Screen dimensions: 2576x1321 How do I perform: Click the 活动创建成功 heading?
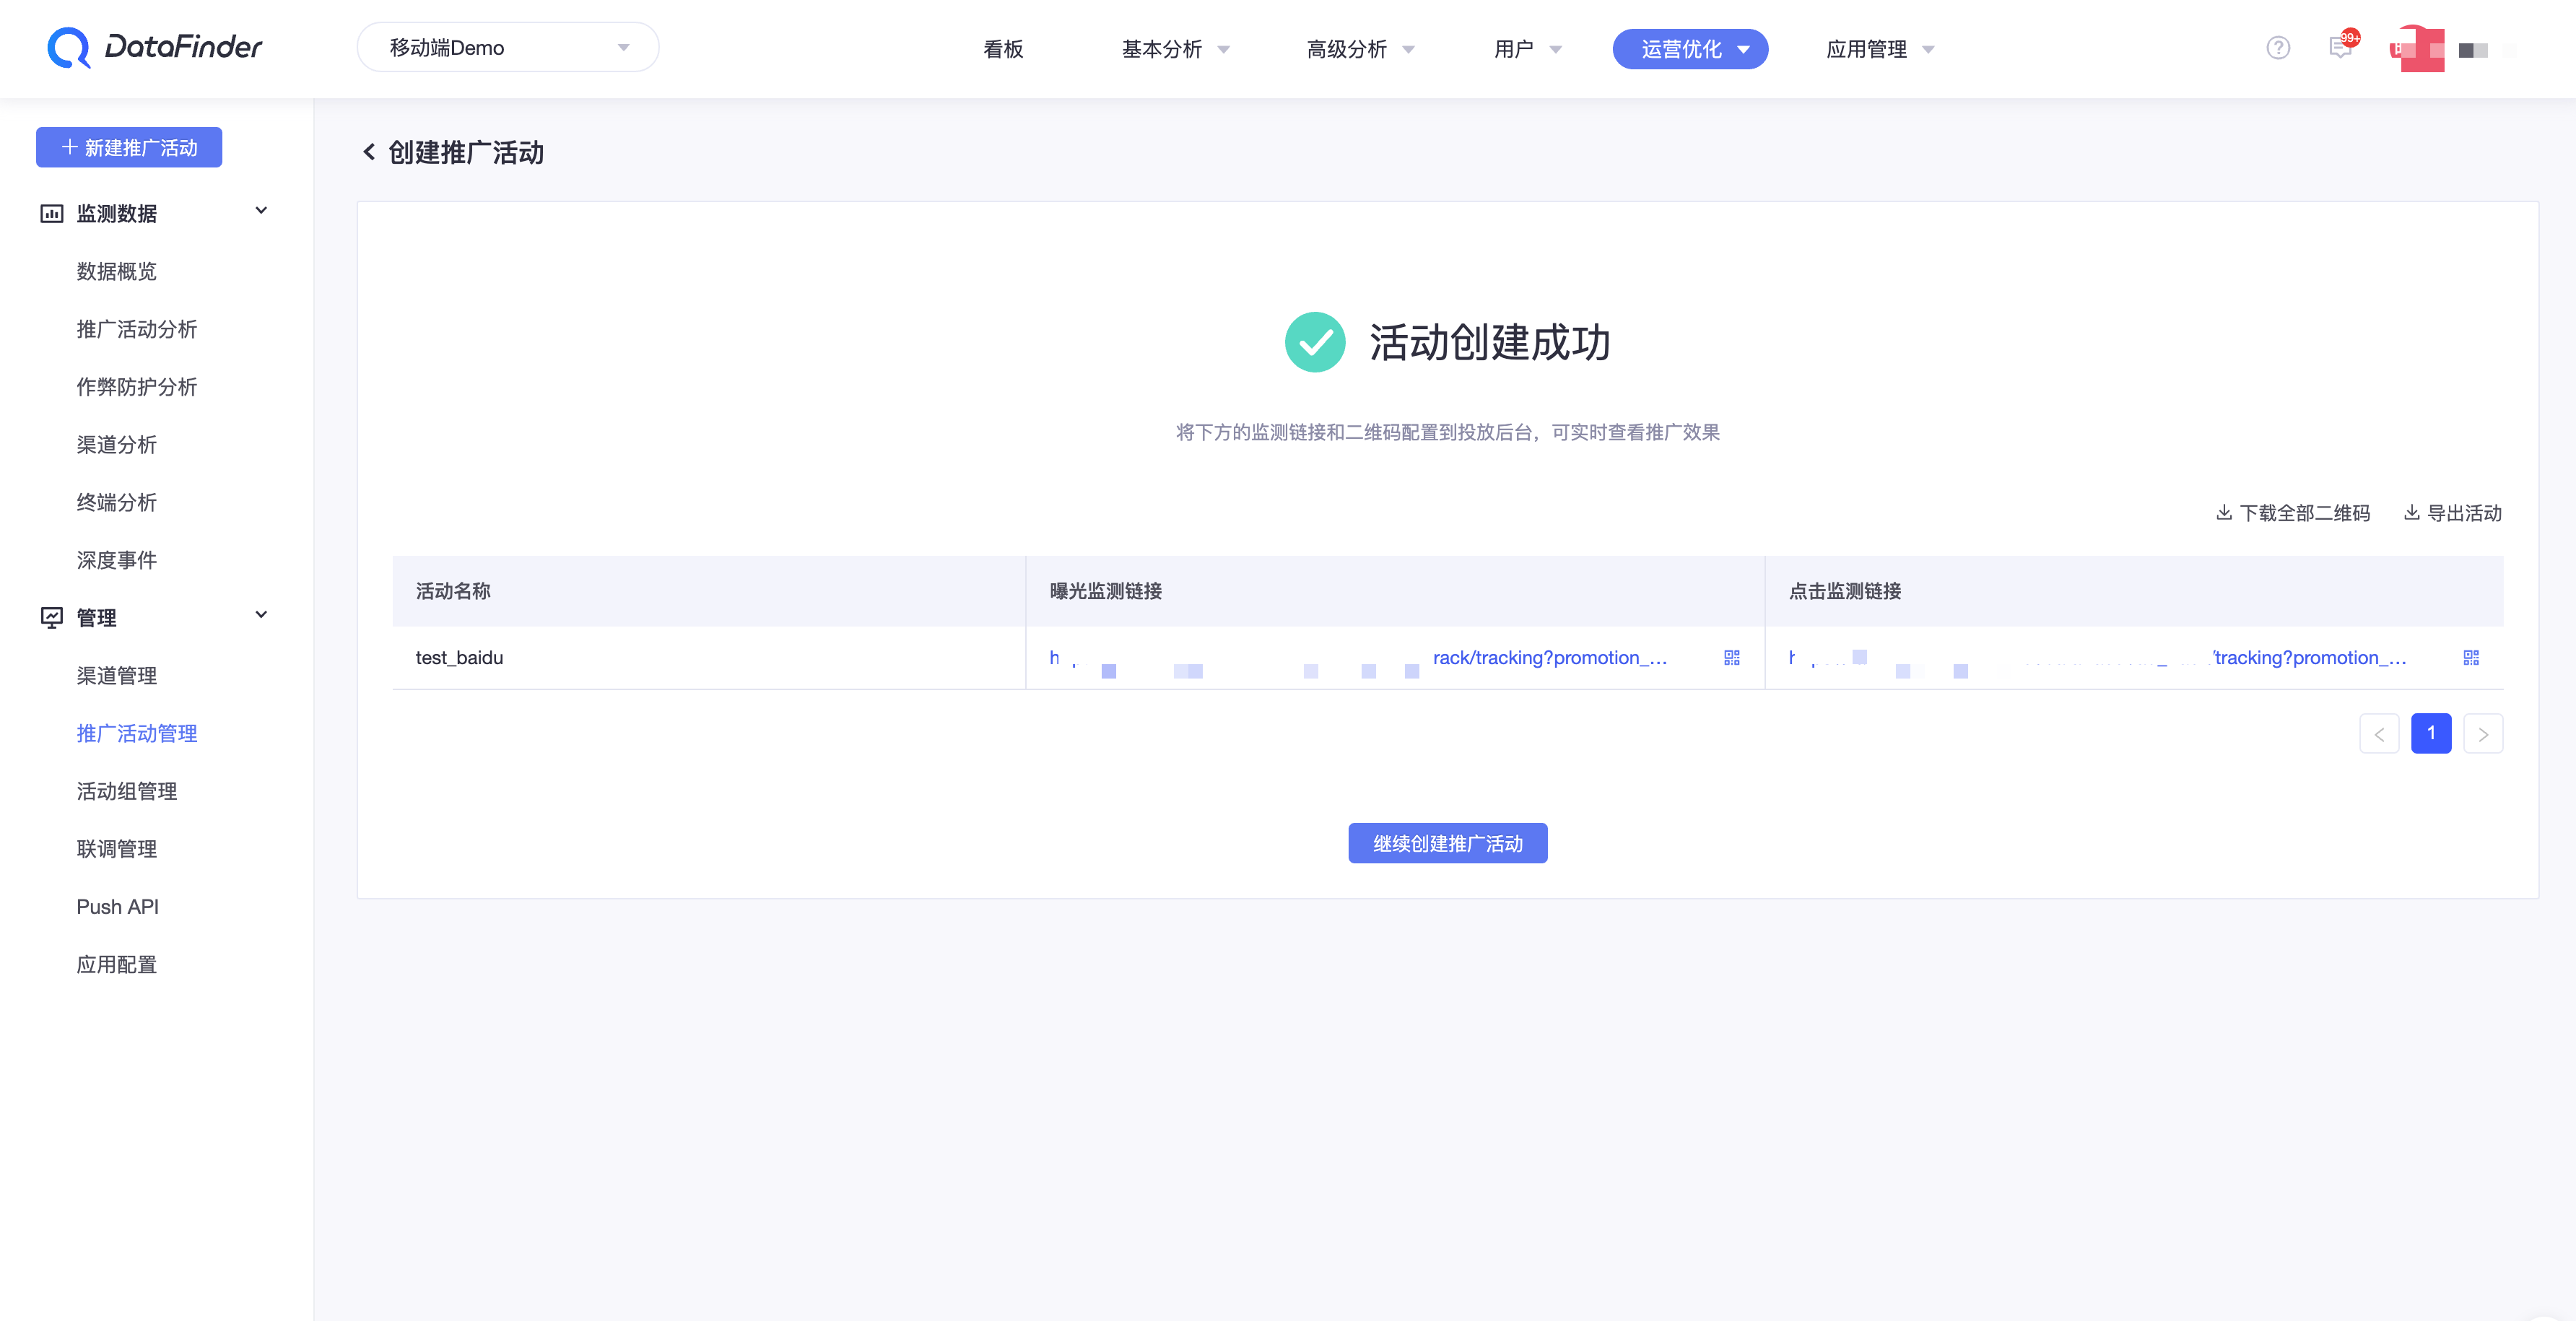(1490, 342)
